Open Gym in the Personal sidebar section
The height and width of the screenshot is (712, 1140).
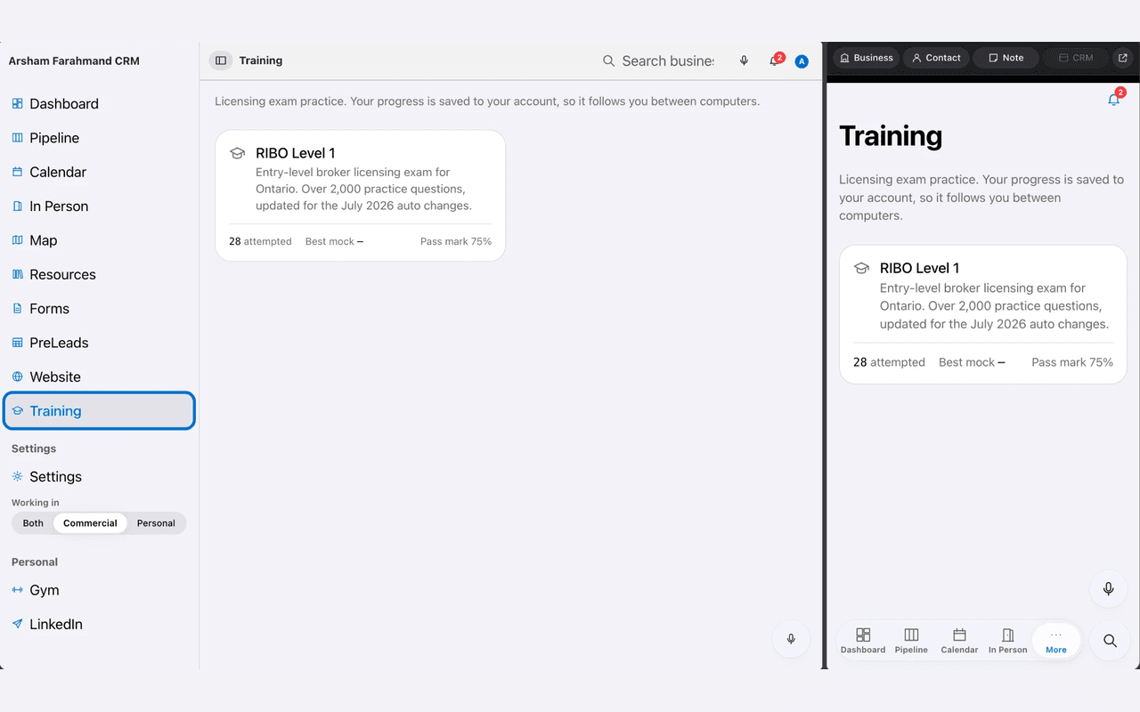point(99,590)
